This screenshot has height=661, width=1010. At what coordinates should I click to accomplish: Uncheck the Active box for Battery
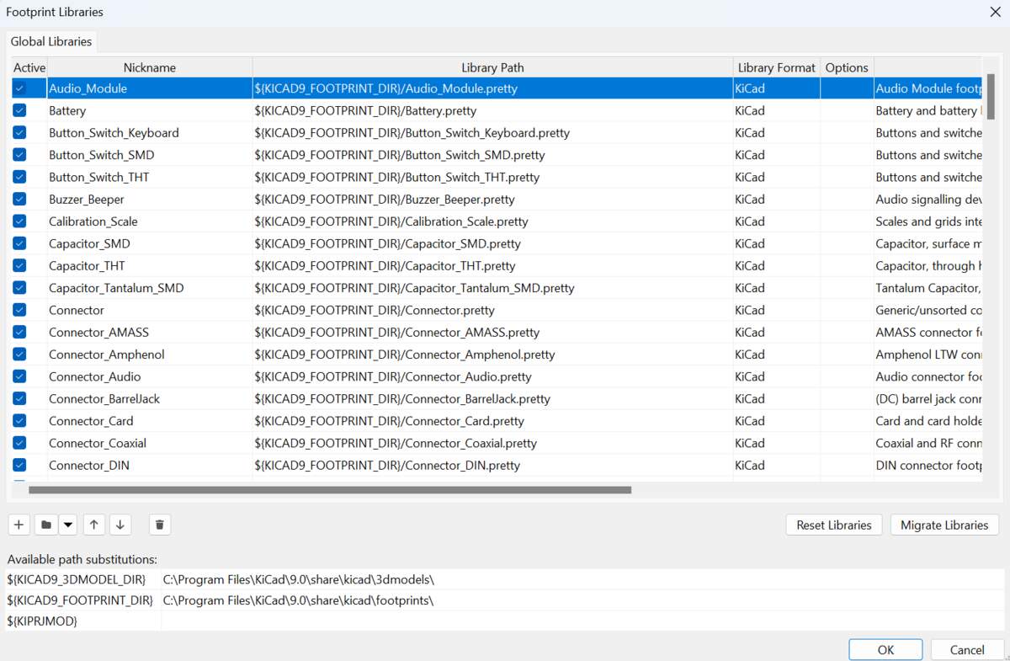tap(19, 110)
